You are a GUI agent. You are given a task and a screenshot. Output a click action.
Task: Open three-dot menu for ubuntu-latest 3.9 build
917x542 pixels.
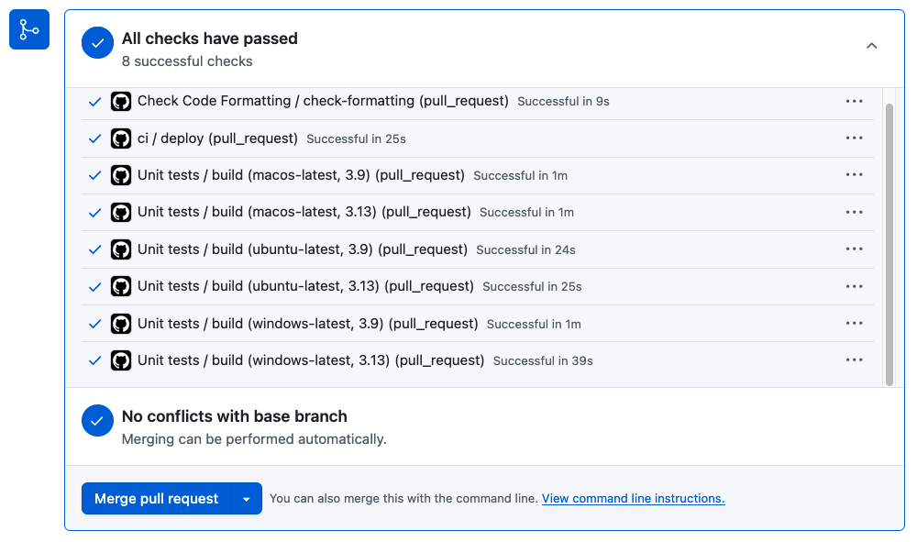click(854, 249)
